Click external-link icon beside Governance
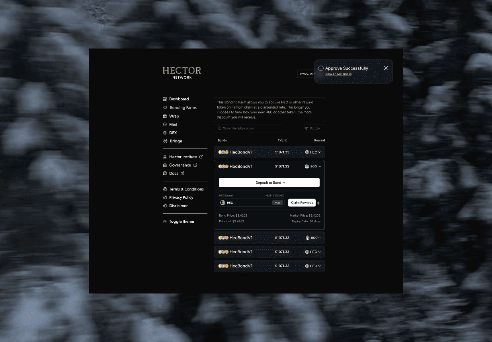Viewport: 492px width, 342px height. pyautogui.click(x=195, y=165)
